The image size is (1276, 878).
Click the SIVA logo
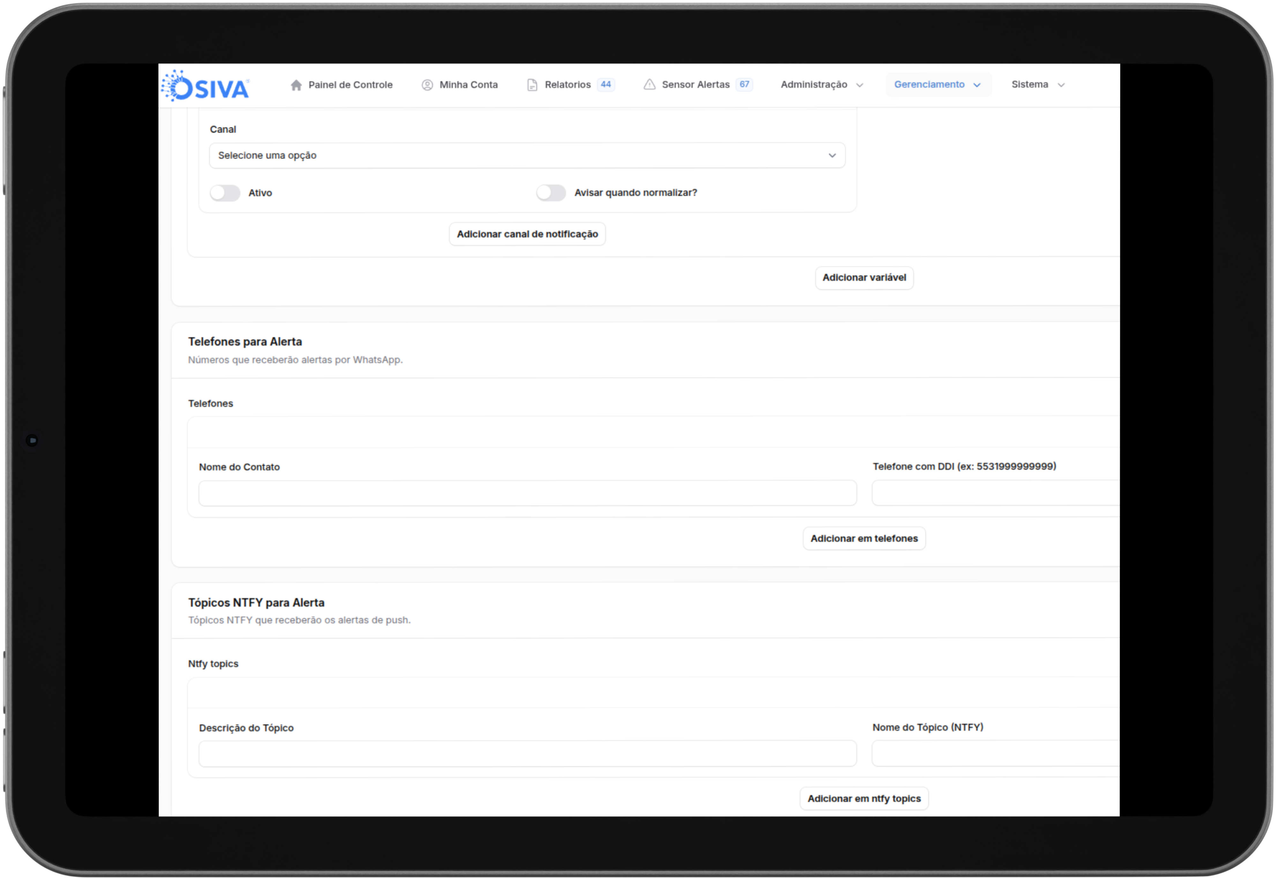click(x=205, y=85)
